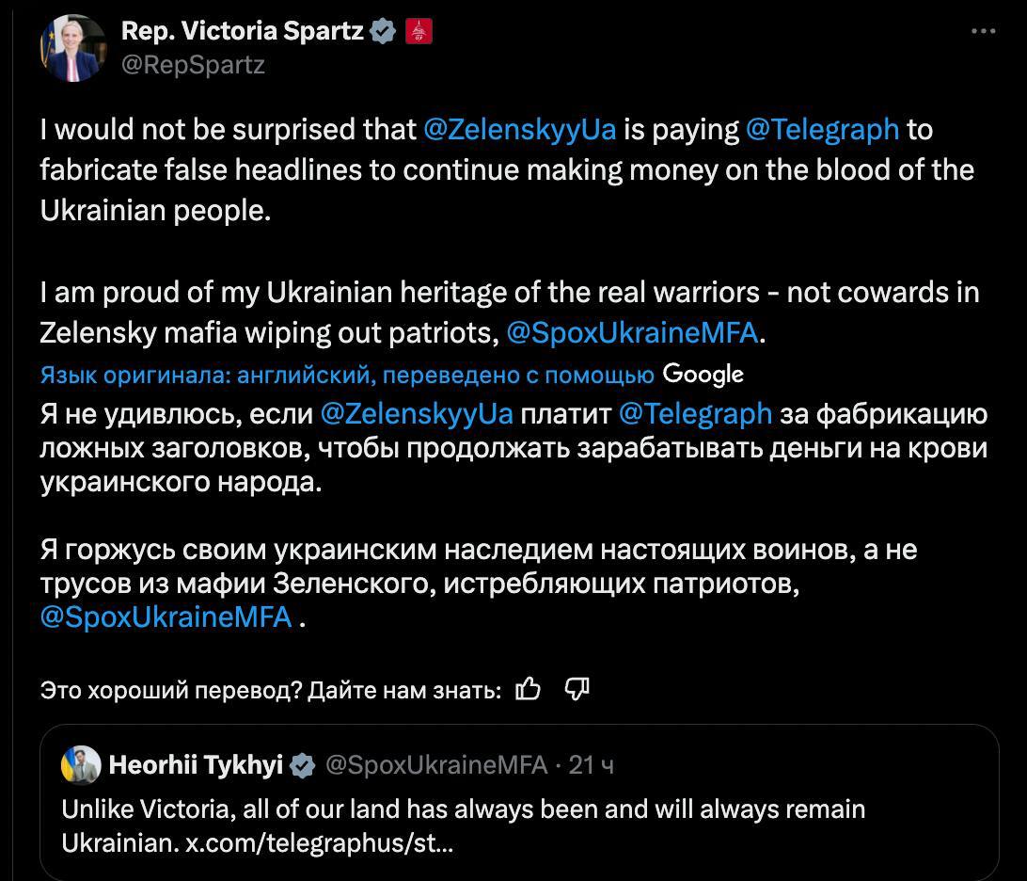This screenshot has height=881, width=1027.
Task: Open @Telegraph mention in Russian translation
Action: pos(695,413)
